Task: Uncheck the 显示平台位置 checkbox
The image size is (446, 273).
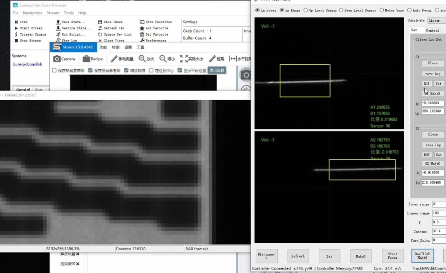Action: (179, 70)
